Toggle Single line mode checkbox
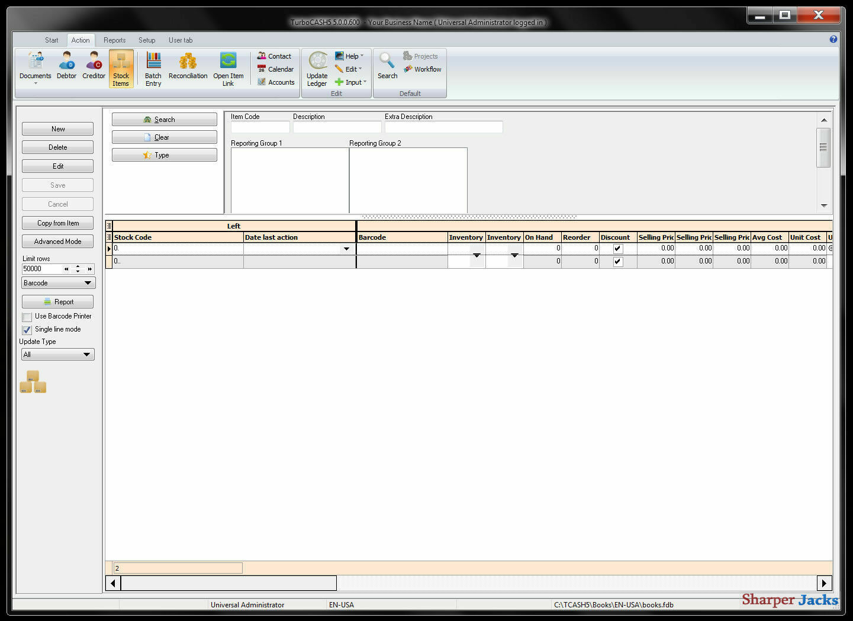This screenshot has height=621, width=853. (27, 330)
